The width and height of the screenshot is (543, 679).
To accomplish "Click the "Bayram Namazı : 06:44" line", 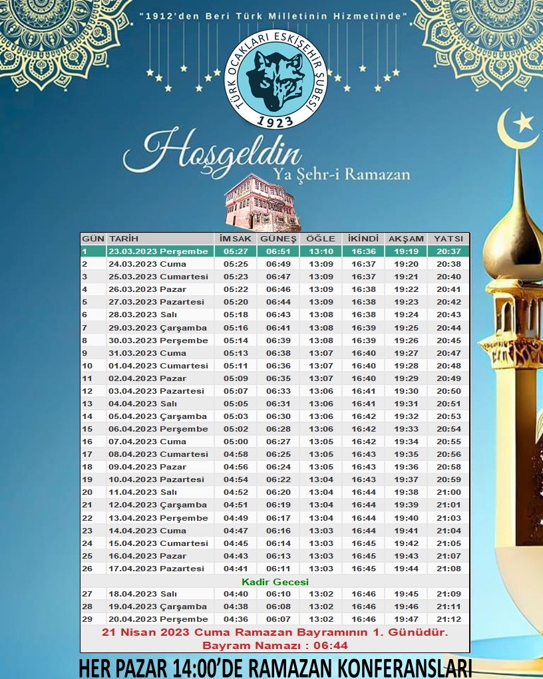I will pyautogui.click(x=275, y=645).
